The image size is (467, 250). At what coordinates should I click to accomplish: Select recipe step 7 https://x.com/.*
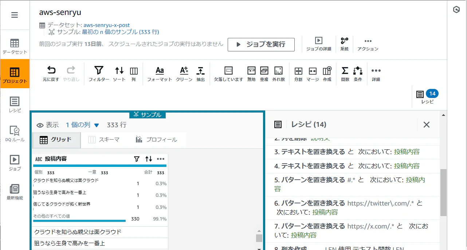coord(352,231)
